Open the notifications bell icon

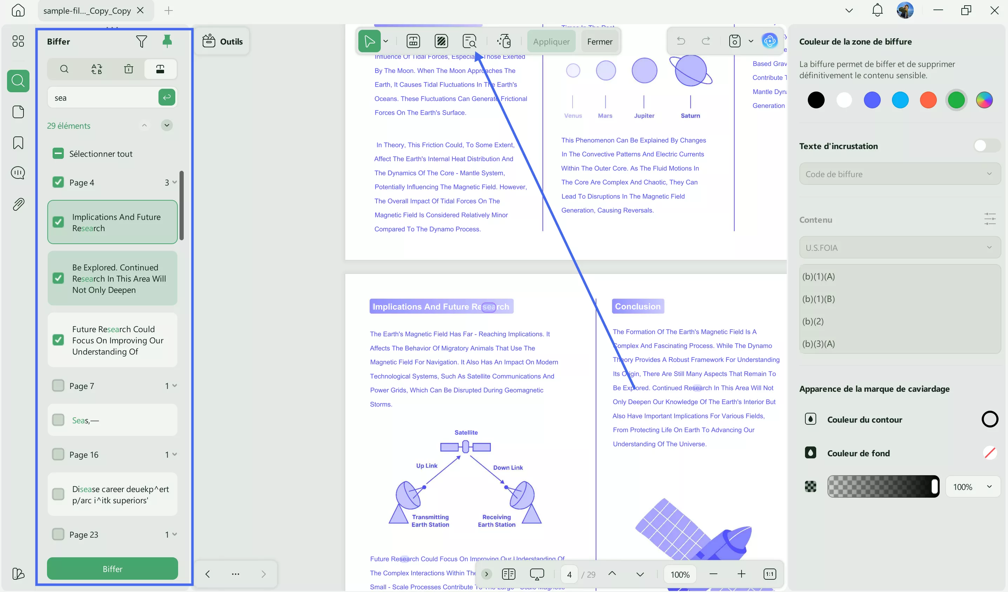(x=877, y=11)
